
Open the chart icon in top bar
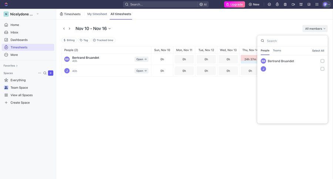[309, 4]
